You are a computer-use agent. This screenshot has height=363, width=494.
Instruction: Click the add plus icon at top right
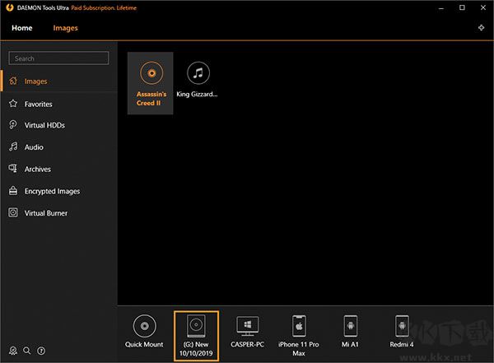[481, 28]
